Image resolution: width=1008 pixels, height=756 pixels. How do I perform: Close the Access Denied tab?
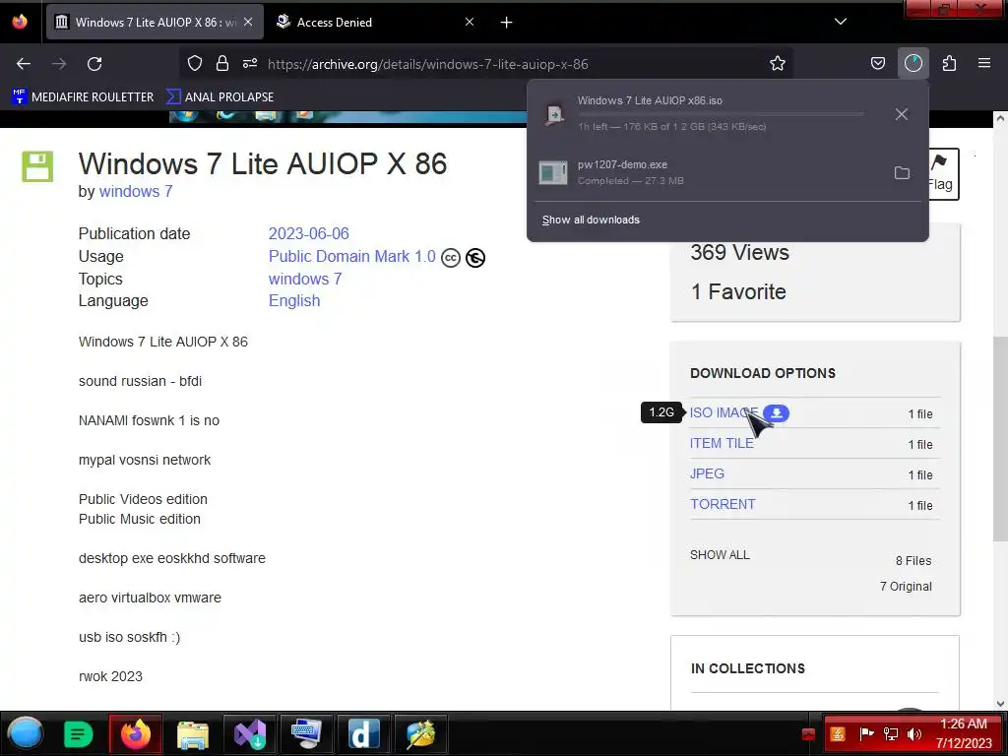[x=470, y=22]
